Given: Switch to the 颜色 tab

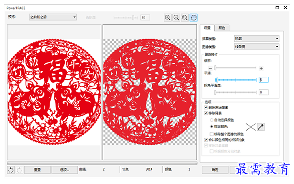Looking at the screenshot, I should [x=221, y=28].
